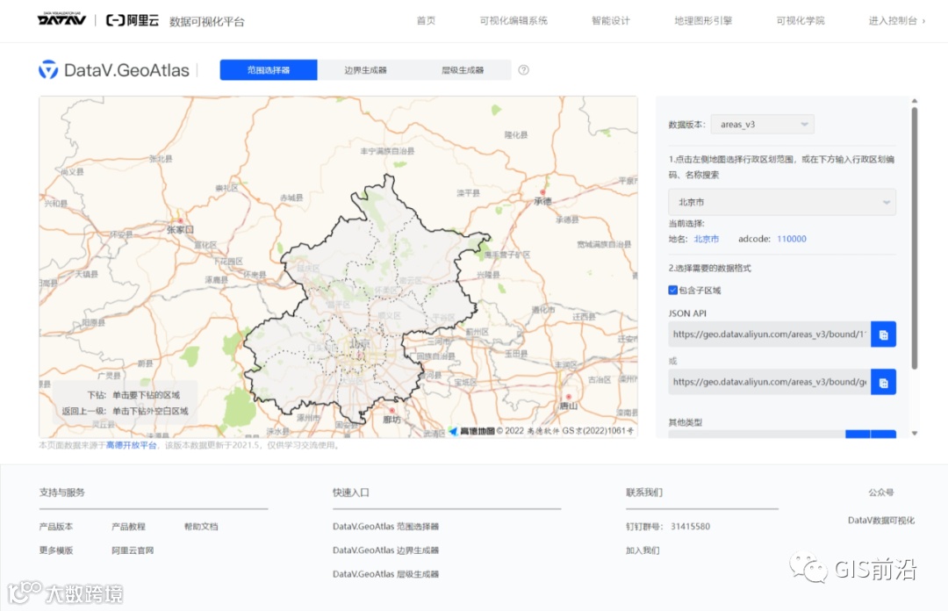
Task: Switch to the 范围选择器 tab
Action: [x=269, y=70]
